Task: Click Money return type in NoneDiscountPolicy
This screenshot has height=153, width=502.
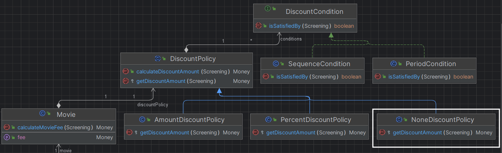Action: (484, 133)
